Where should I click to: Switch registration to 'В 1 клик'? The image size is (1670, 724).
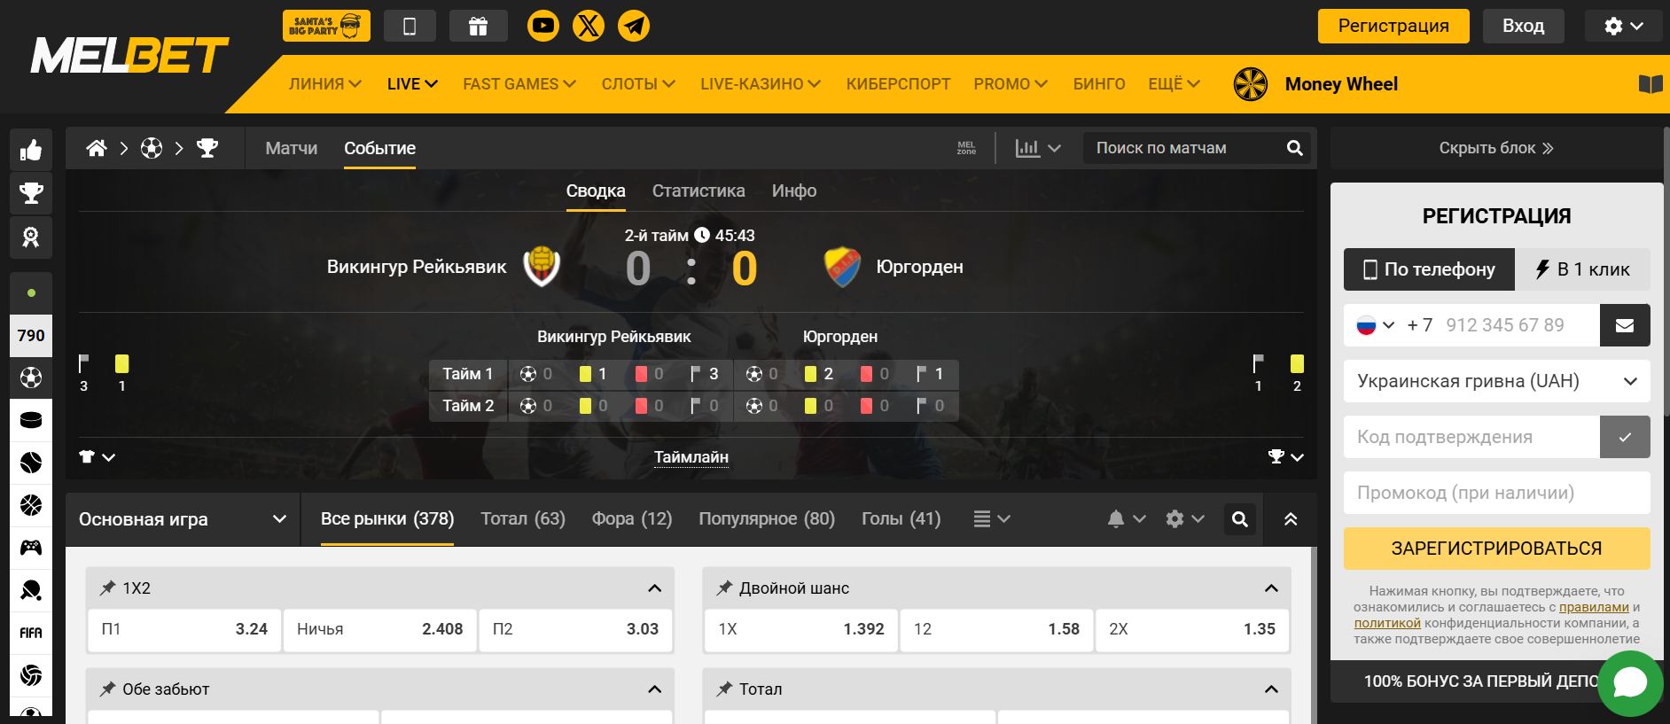(1582, 269)
